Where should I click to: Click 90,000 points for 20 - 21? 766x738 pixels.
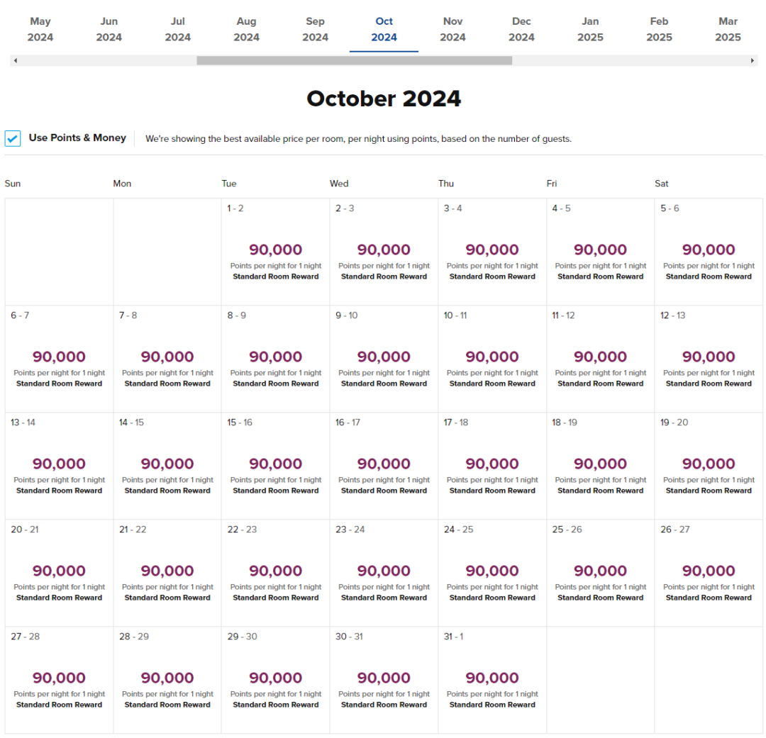point(59,571)
